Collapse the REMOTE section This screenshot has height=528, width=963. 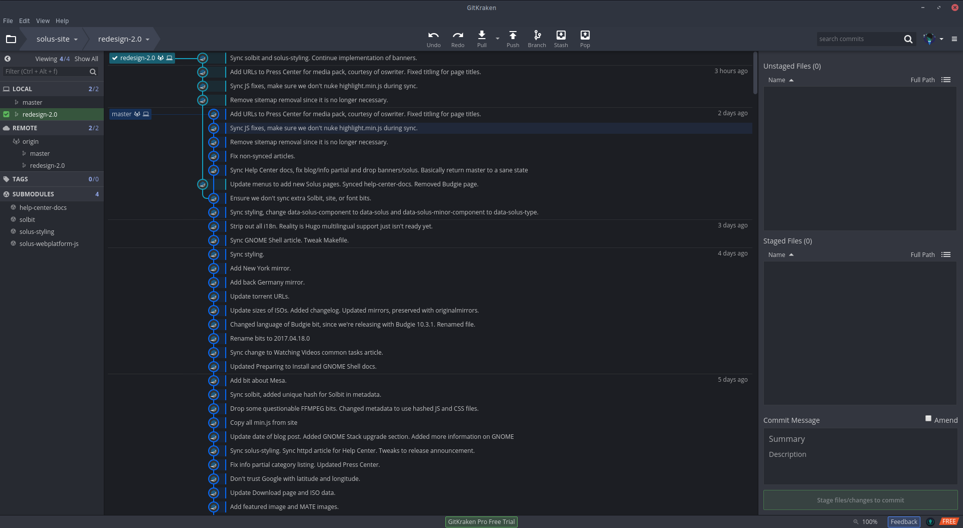click(x=52, y=128)
